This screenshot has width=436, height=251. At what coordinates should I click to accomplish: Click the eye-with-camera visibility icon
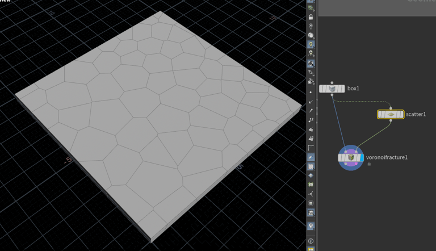[311, 82]
